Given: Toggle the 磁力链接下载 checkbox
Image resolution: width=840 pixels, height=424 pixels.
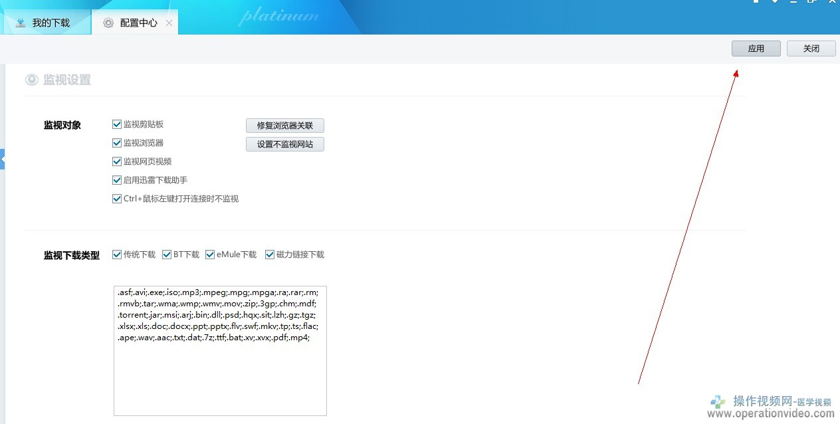Looking at the screenshot, I should pyautogui.click(x=270, y=255).
